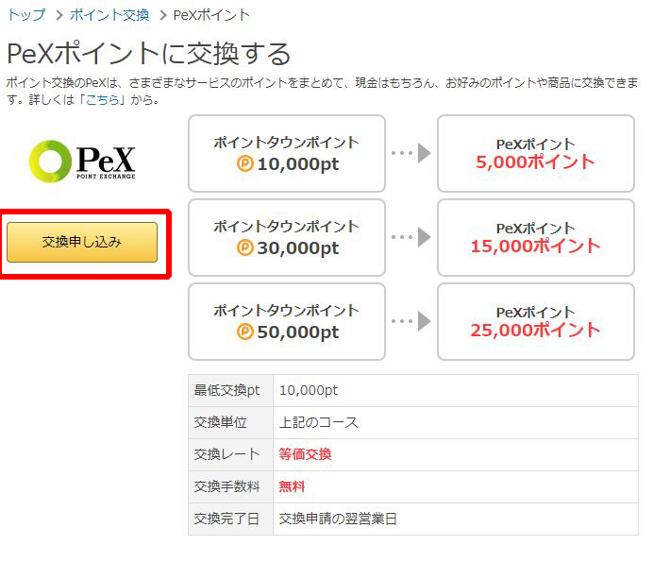Click the 15,000ポイント PeX card
Viewport: 654px width, 562px height.
tap(536, 237)
